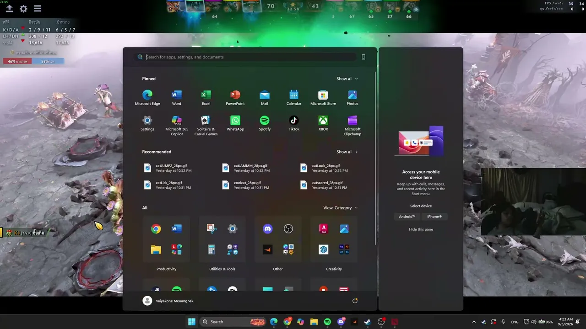Open the clock and date flyout
Image resolution: width=586 pixels, height=329 pixels.
(566, 322)
